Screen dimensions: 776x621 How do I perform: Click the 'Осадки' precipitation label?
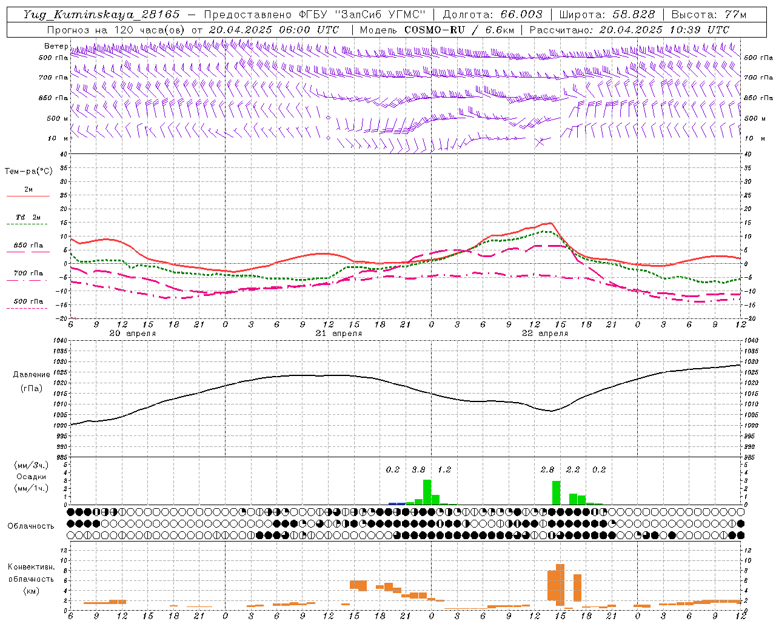(31, 477)
